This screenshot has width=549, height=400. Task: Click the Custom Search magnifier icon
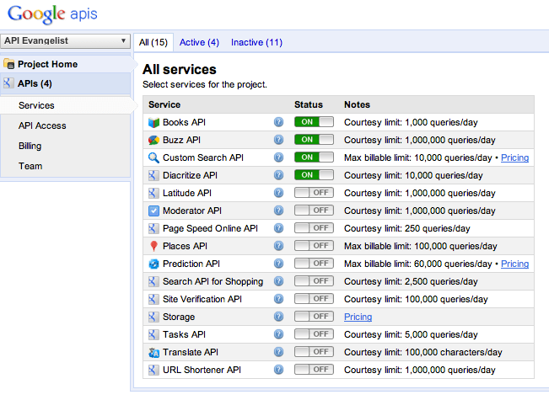(x=153, y=157)
